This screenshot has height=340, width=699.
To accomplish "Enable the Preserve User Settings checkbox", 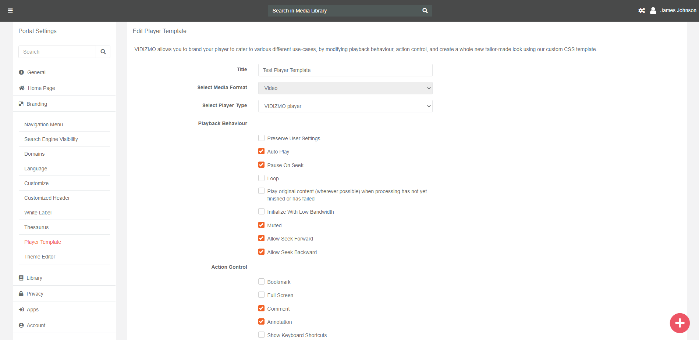I will [261, 138].
